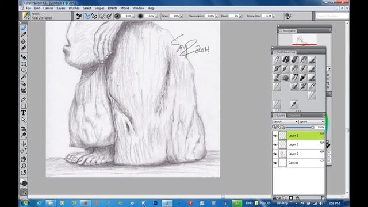Open the Canvas menu
Viewport: 368px width, 207px height.
pyautogui.click(x=48, y=8)
